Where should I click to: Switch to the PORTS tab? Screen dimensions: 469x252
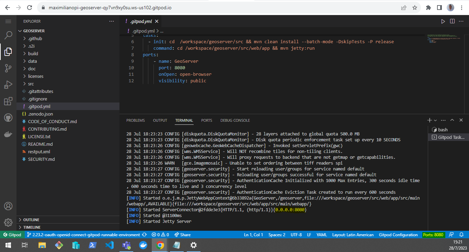(207, 120)
